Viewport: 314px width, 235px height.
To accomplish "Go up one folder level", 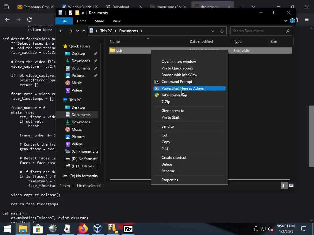I will pos(84,31).
